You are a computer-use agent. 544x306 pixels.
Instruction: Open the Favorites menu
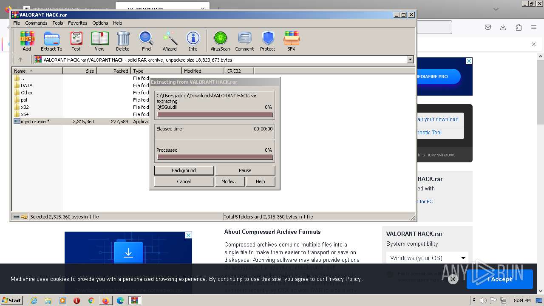[78, 23]
